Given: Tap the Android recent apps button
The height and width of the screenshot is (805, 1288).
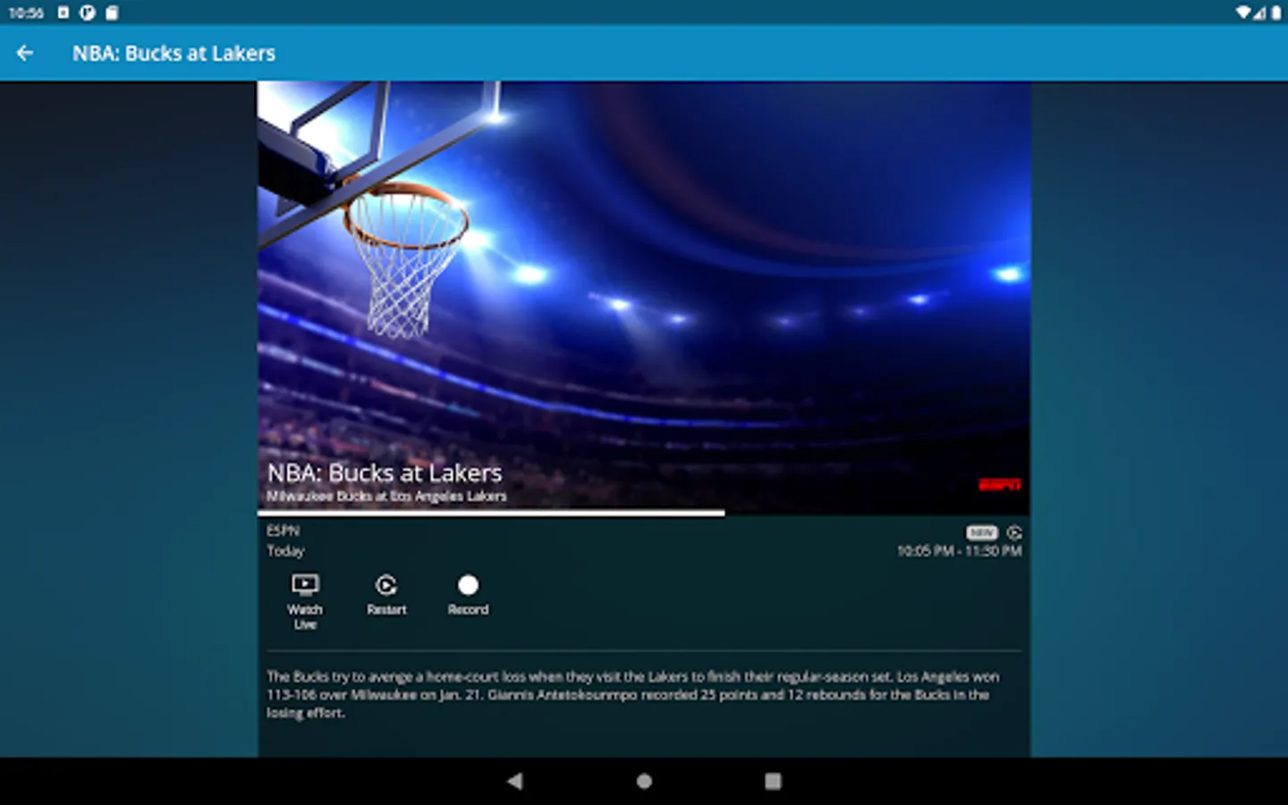Looking at the screenshot, I should pos(773,781).
